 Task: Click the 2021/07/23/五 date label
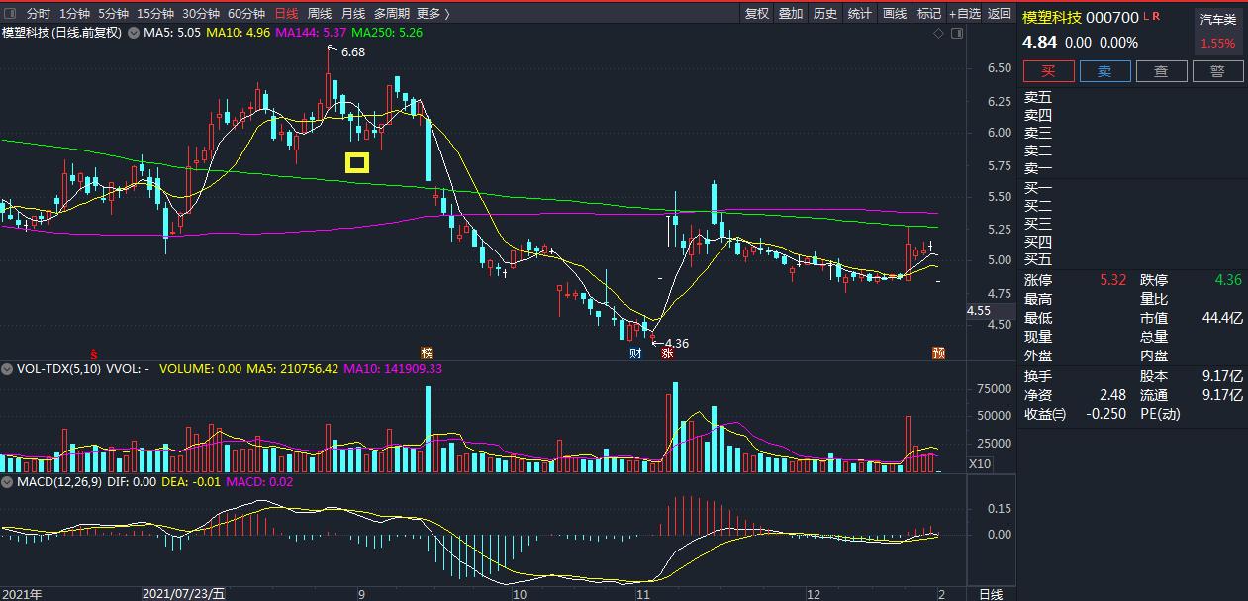(x=184, y=594)
